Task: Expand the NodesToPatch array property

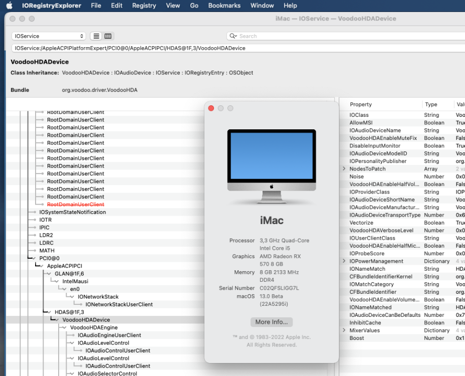Action: 344,169
